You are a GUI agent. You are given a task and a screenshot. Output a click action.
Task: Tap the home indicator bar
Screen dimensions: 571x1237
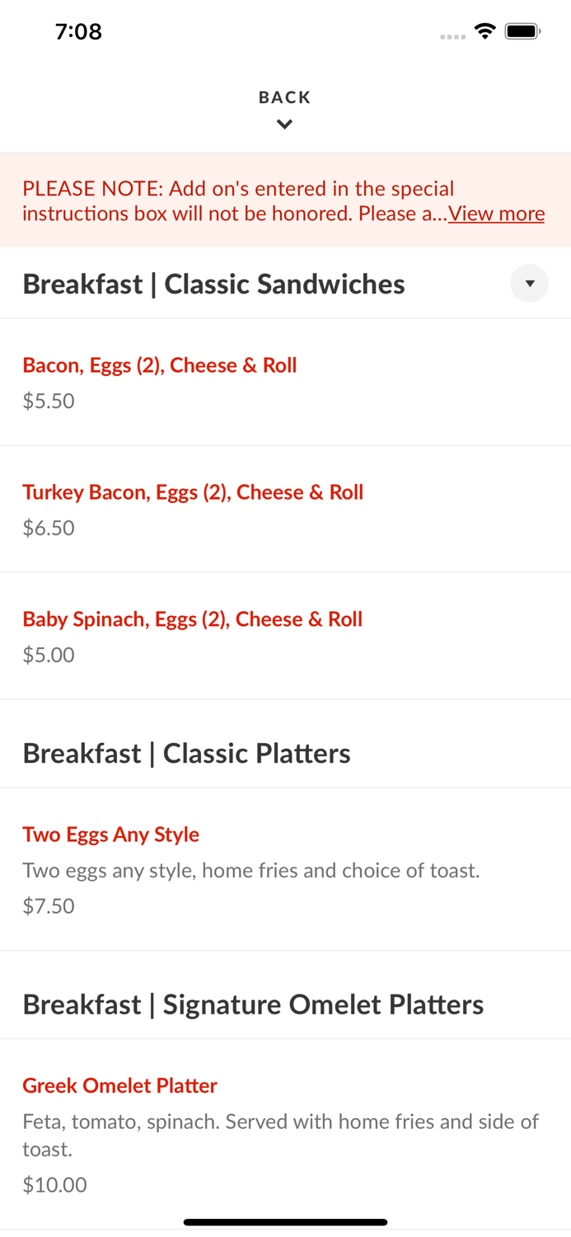tap(285, 1222)
